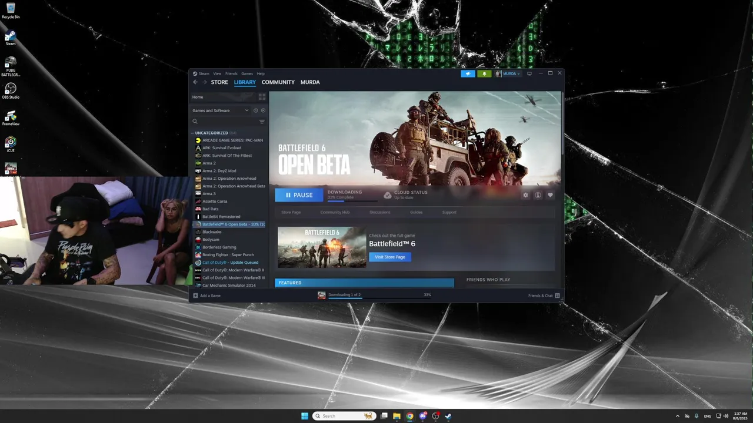Image resolution: width=753 pixels, height=423 pixels.
Task: Click the Battlefield 6 download progress bar
Action: pyautogui.click(x=352, y=201)
